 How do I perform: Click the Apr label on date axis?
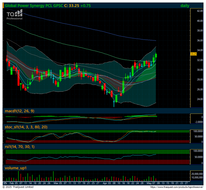pos(105,183)
